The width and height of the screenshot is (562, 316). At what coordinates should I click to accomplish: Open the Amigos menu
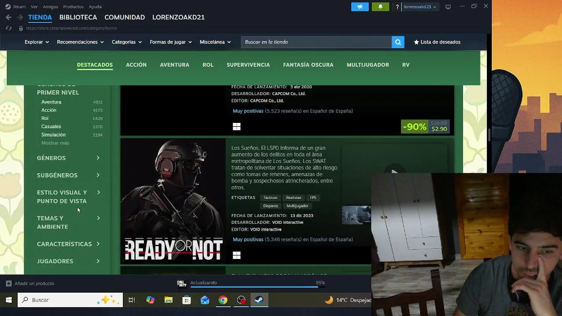50,7
